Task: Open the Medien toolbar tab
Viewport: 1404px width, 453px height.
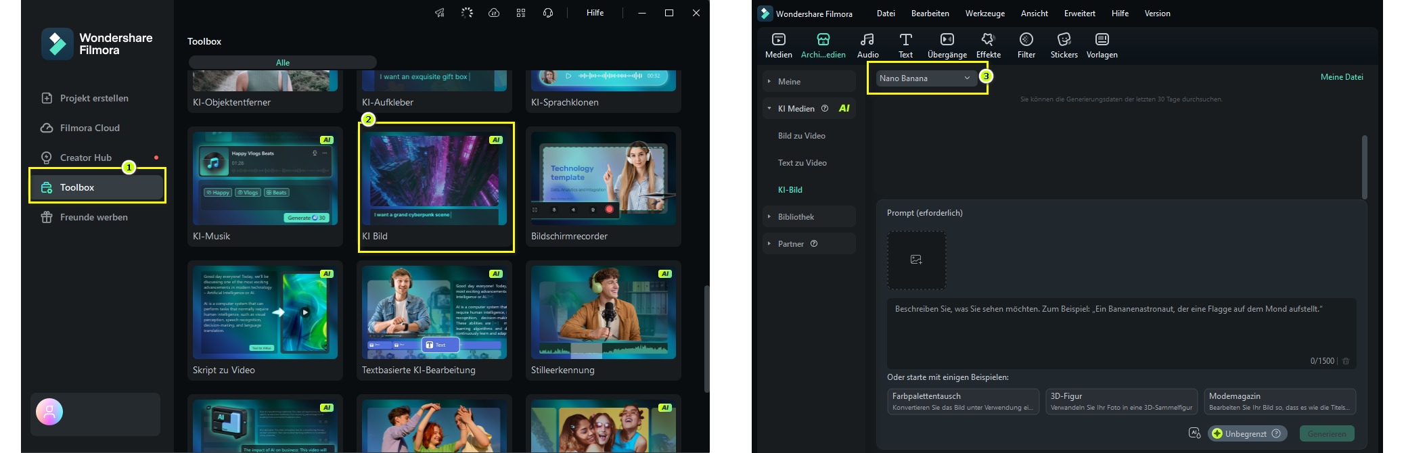Action: coord(778,45)
